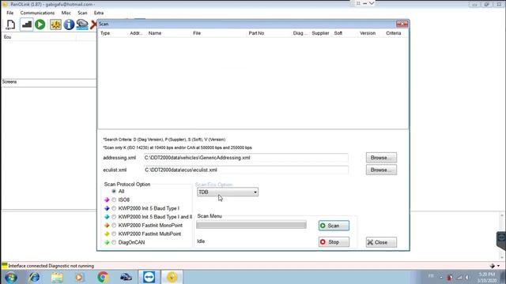Open the media player taskbar icon

(x=79, y=277)
